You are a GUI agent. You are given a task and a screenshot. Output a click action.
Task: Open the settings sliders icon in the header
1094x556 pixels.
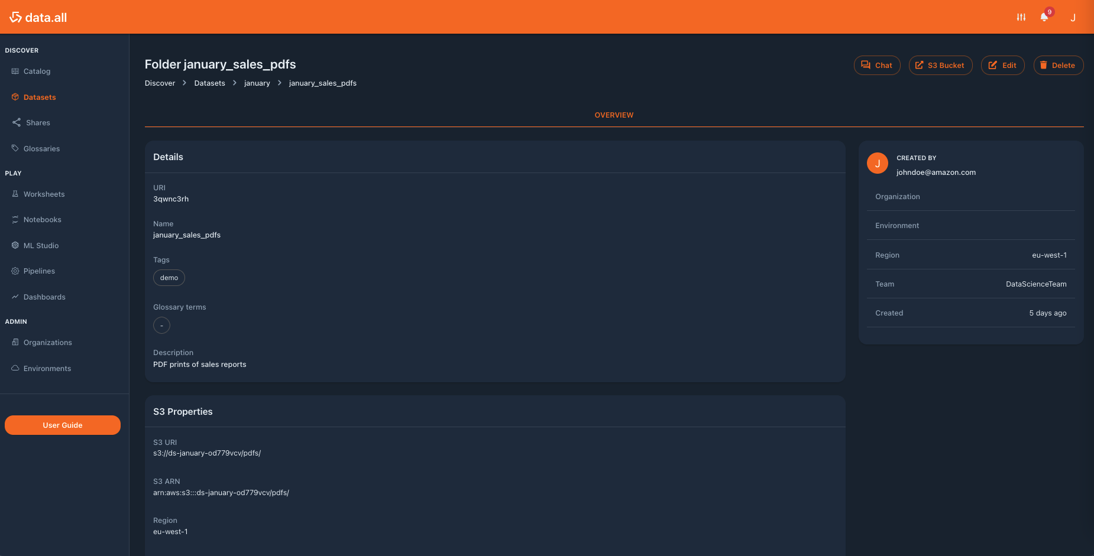(x=1021, y=17)
